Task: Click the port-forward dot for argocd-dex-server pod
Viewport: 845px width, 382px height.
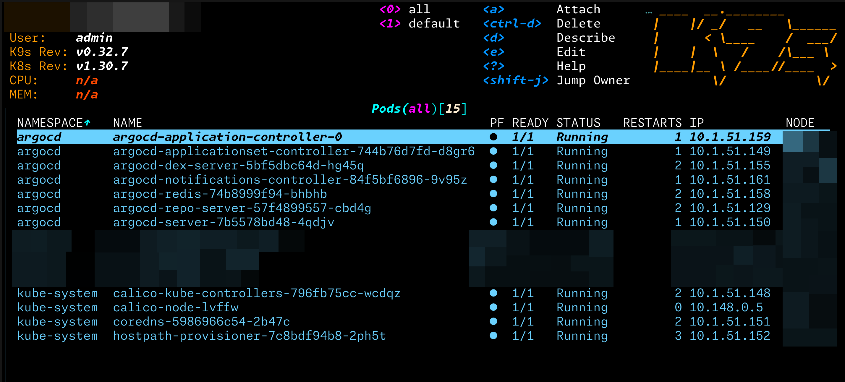Action: pos(493,166)
